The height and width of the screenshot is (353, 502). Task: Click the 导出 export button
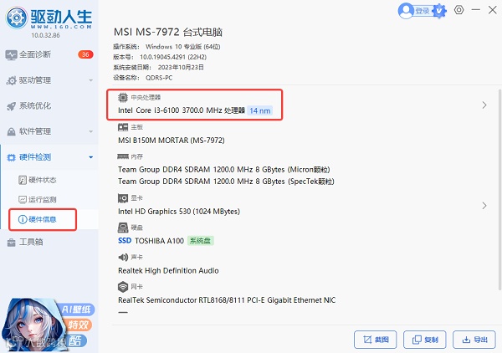pos(474,340)
